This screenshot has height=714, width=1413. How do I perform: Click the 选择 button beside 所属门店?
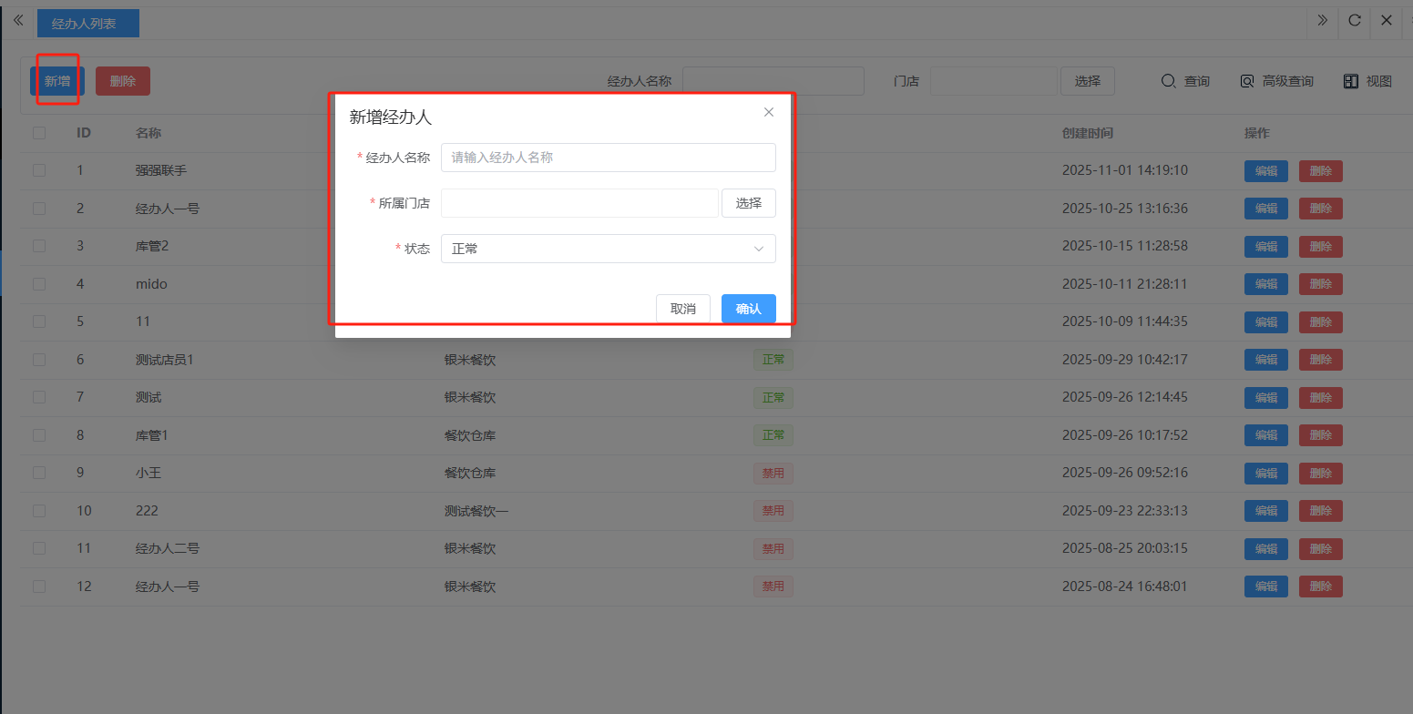748,203
